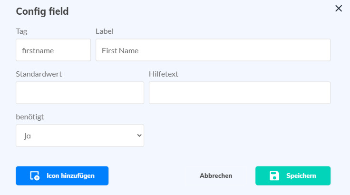The height and width of the screenshot is (195, 350).
Task: Click the empty Standardwert input box
Action: pyautogui.click(x=79, y=93)
